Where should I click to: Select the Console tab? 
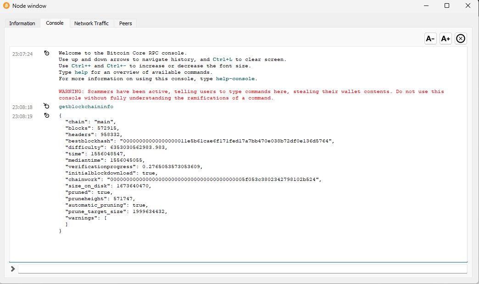point(55,23)
